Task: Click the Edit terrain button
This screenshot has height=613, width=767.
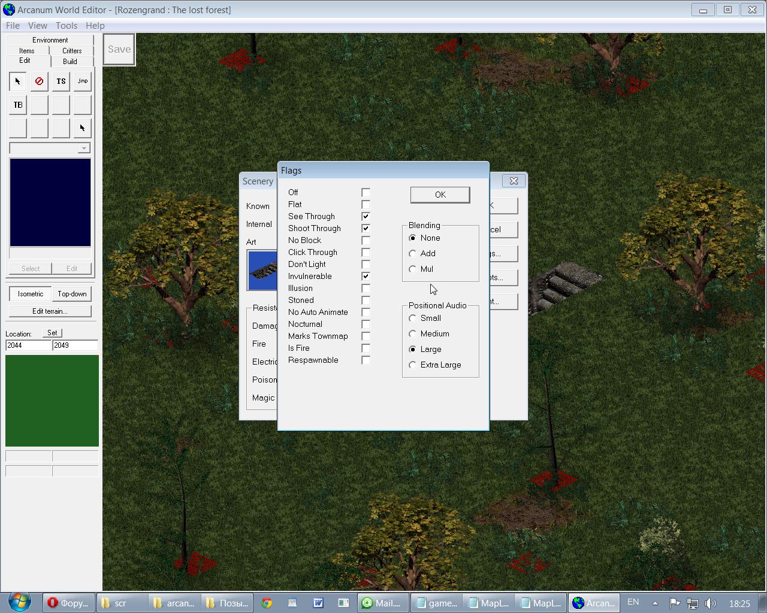Action: (x=50, y=311)
